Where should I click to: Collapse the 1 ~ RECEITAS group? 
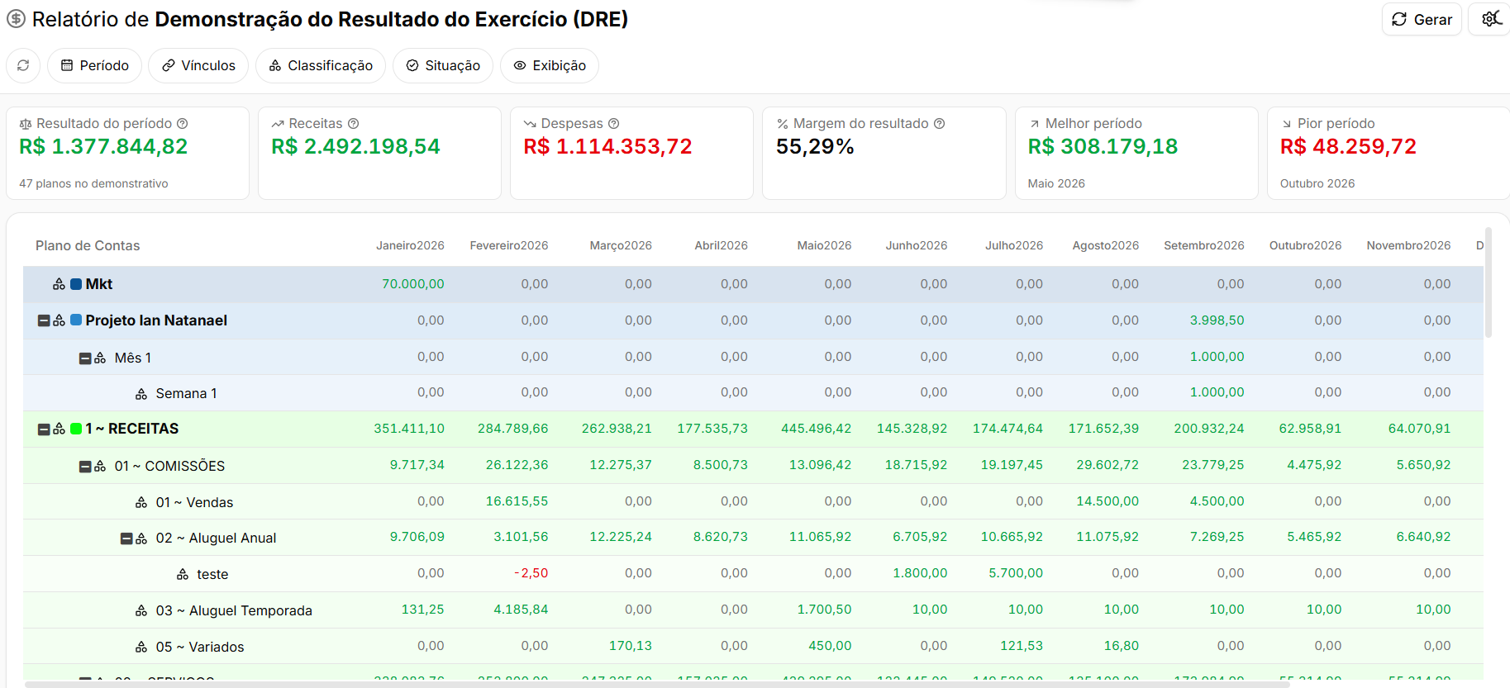tap(44, 429)
